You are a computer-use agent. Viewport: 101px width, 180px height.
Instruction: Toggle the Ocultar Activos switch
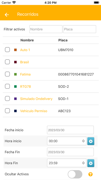[75, 174]
